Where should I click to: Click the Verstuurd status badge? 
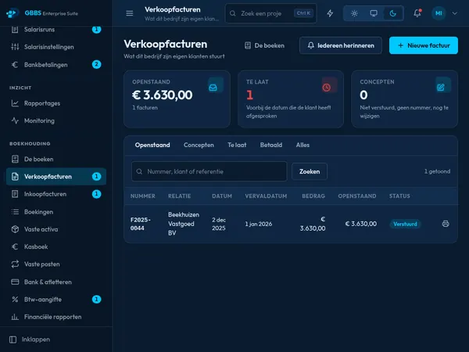tap(405, 224)
